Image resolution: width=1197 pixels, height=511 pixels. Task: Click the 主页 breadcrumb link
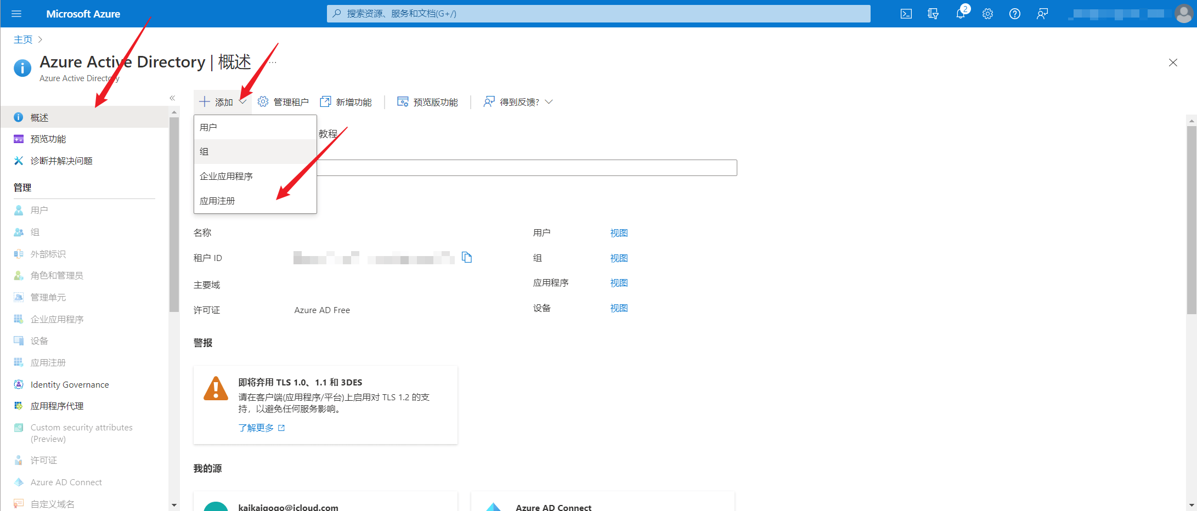(x=23, y=39)
